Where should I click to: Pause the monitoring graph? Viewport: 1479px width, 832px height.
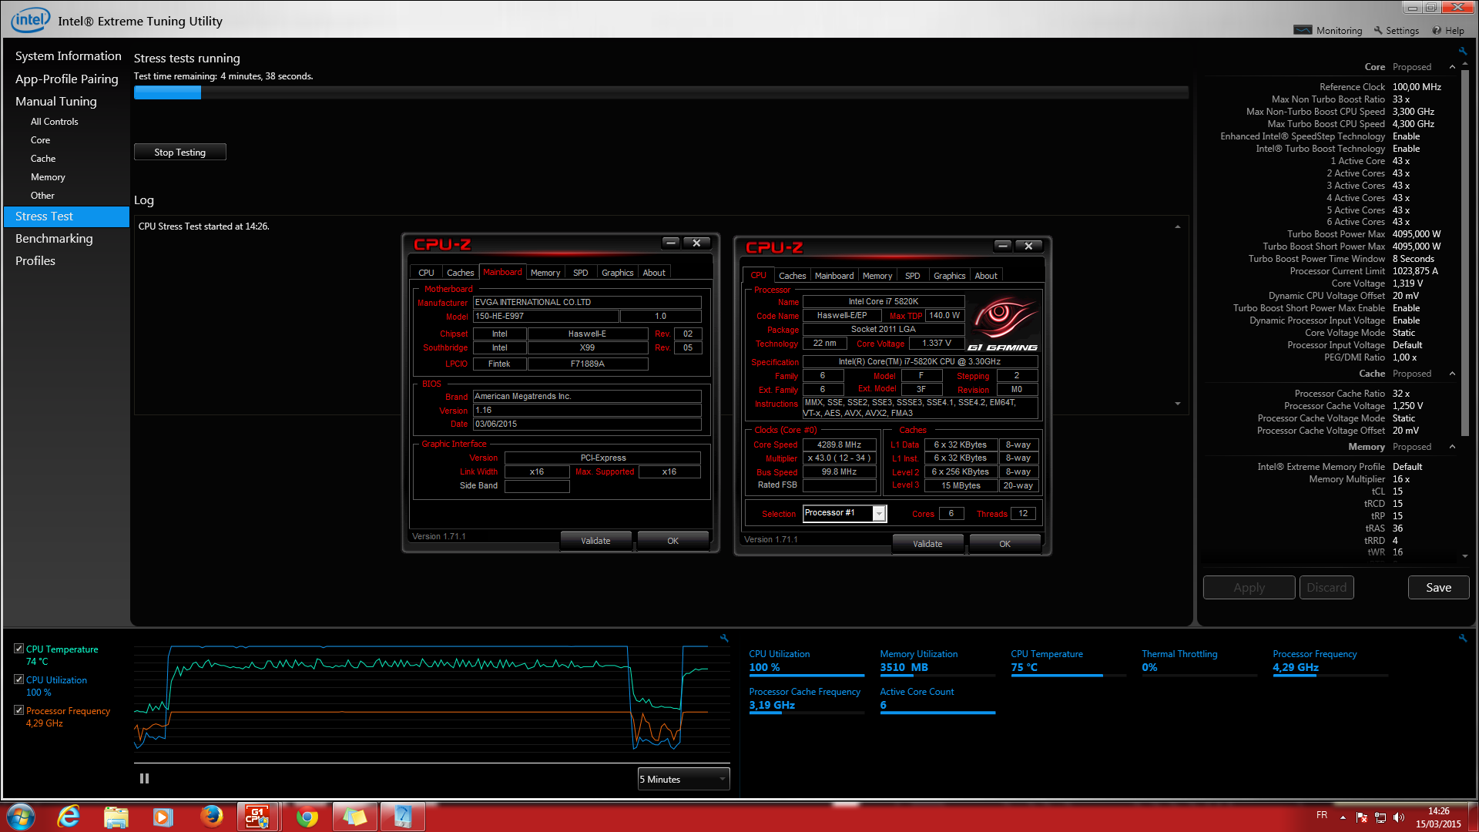coord(144,779)
